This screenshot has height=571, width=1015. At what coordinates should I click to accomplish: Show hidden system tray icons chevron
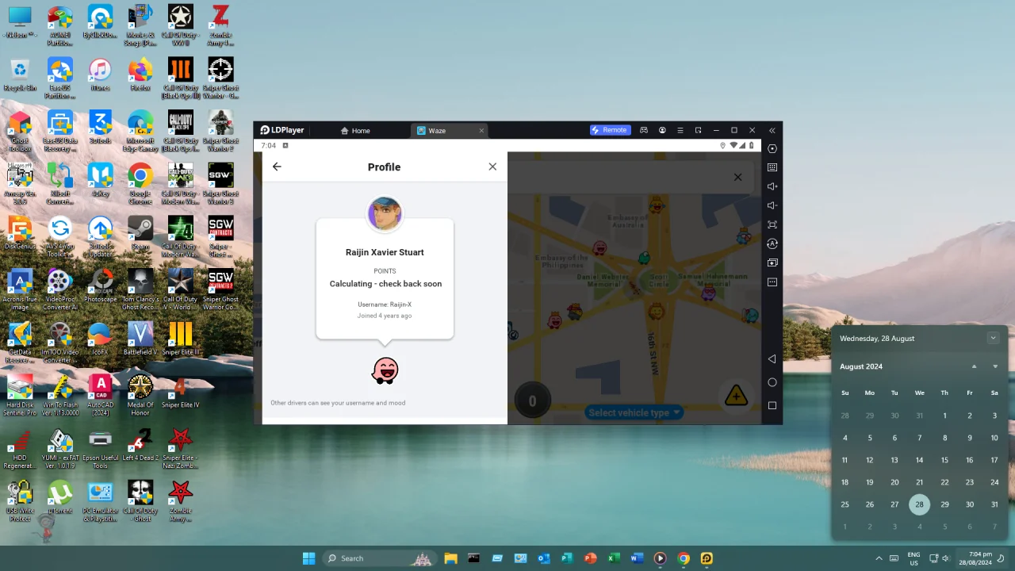coord(879,558)
